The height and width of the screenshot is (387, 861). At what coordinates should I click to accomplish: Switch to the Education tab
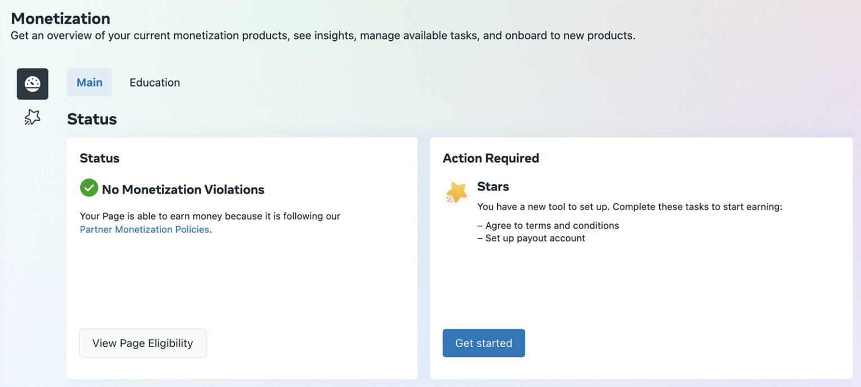click(x=155, y=82)
